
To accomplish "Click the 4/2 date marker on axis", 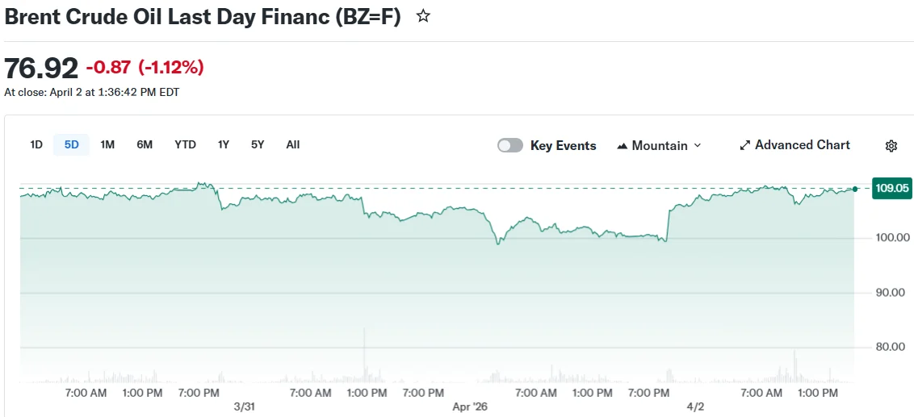I will (x=695, y=407).
